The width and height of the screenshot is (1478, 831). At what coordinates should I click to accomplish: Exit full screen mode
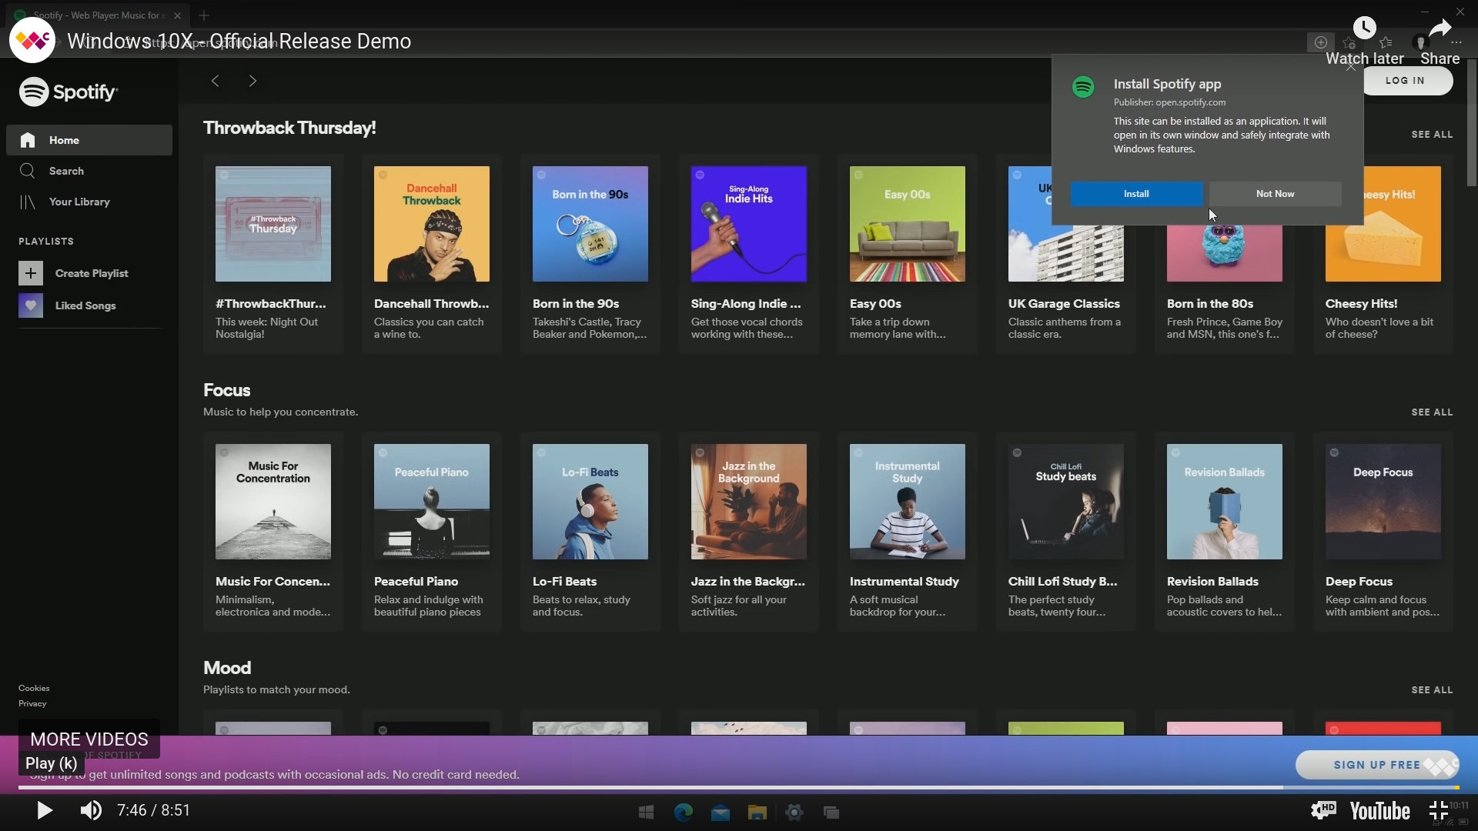click(x=1438, y=810)
